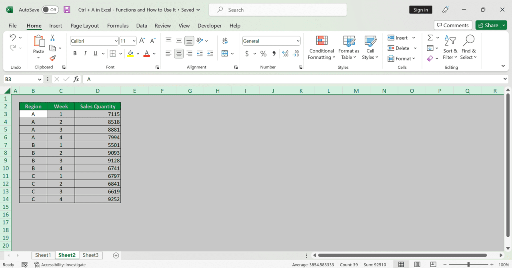This screenshot has width=512, height=268.
Task: Open the font color dropdown arrow
Action: tap(154, 54)
